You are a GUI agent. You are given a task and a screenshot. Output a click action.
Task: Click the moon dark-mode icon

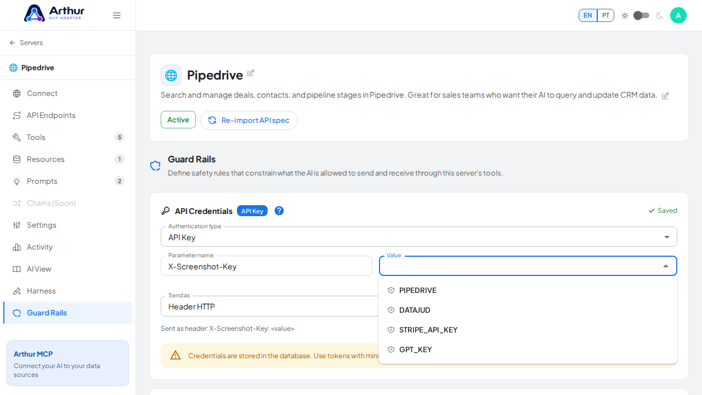coord(659,15)
